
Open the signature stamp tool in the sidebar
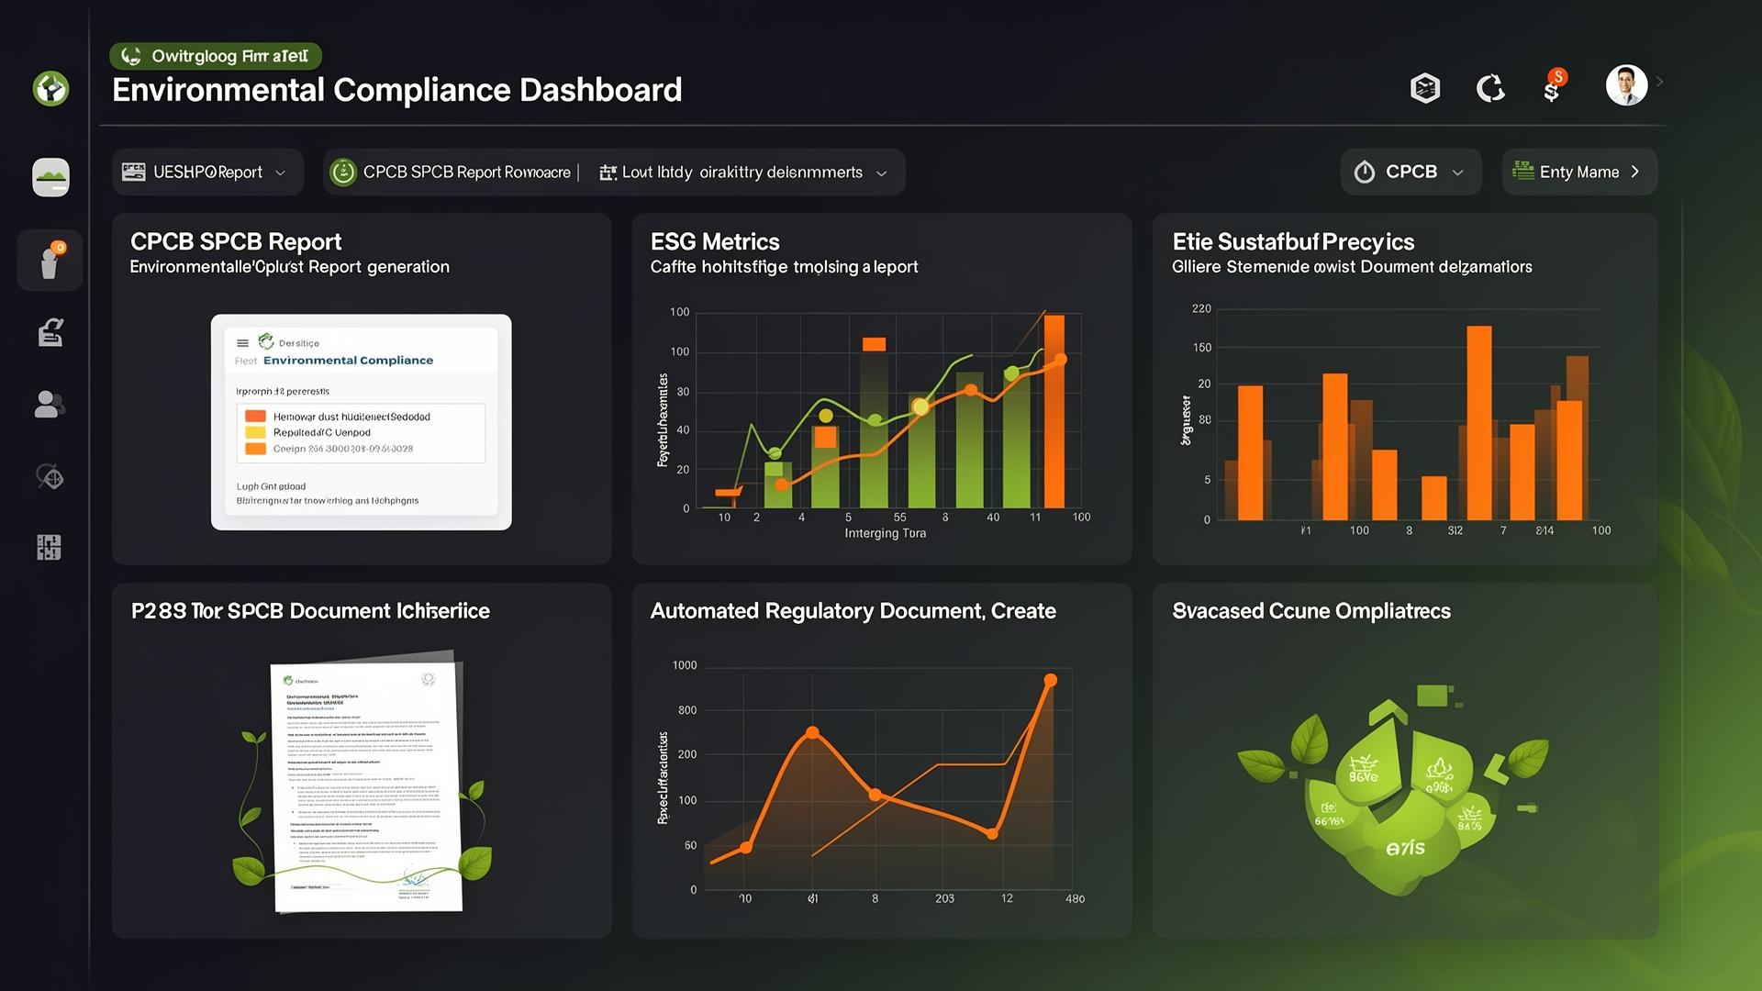[50, 332]
